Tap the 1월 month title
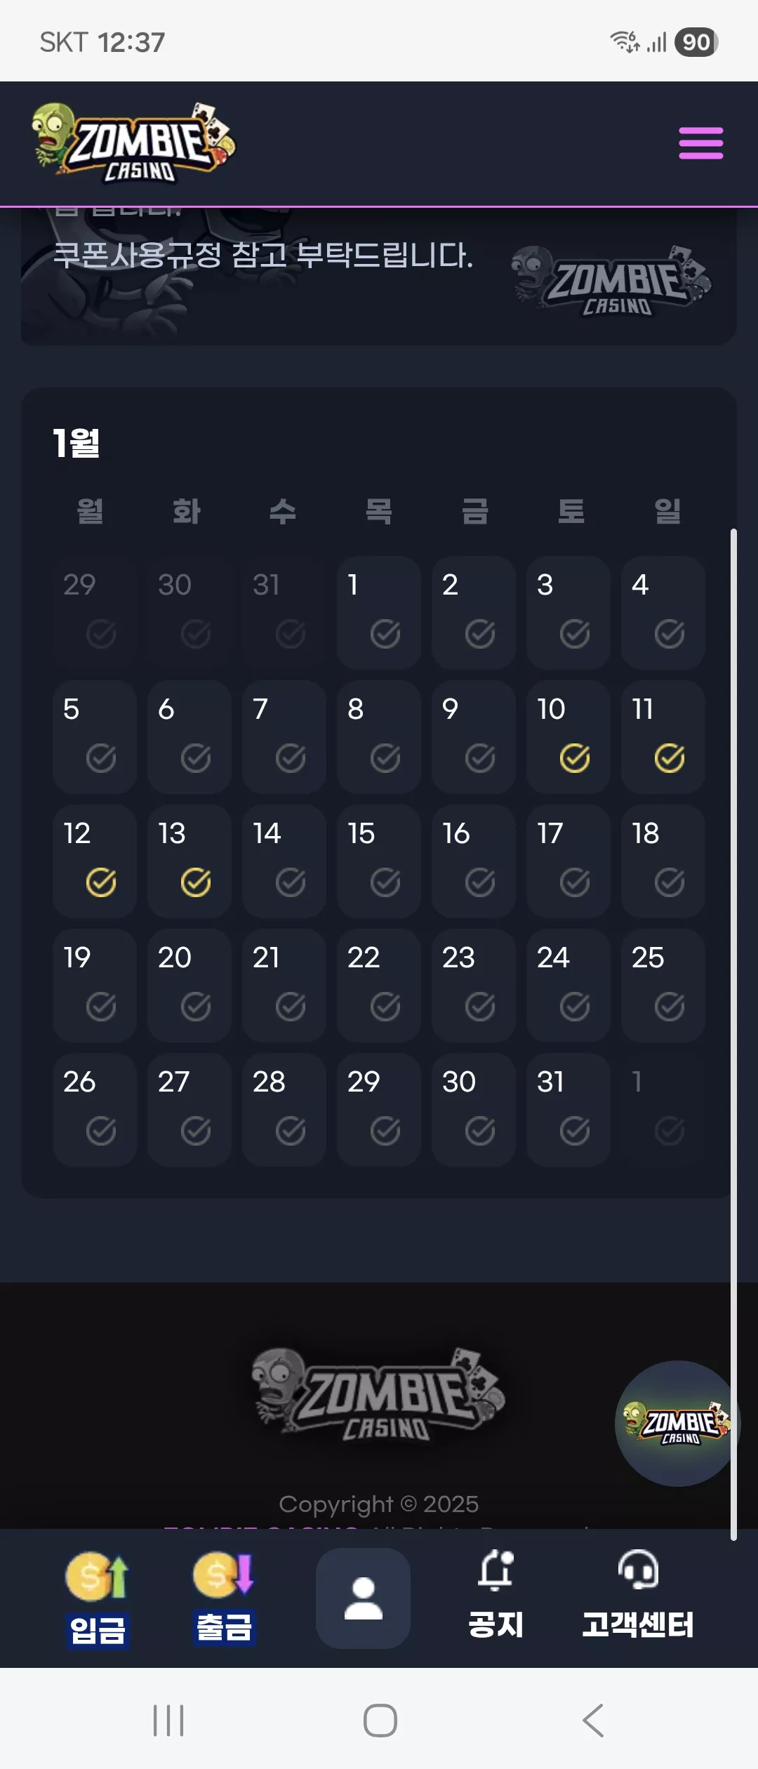This screenshot has height=1769, width=758. click(x=77, y=443)
